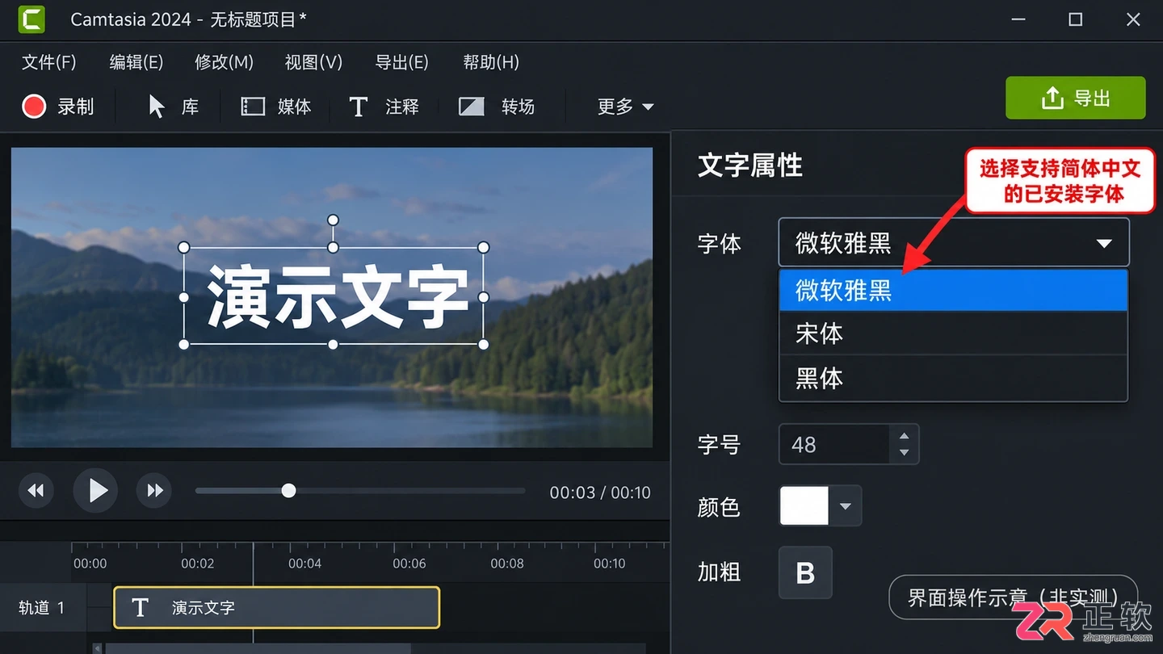Viewport: 1163px width, 654px height.
Task: Select the 演示文字 clip on the timeline
Action: (x=277, y=607)
